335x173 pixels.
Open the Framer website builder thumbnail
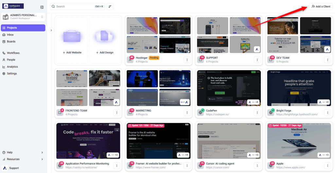point(159,141)
